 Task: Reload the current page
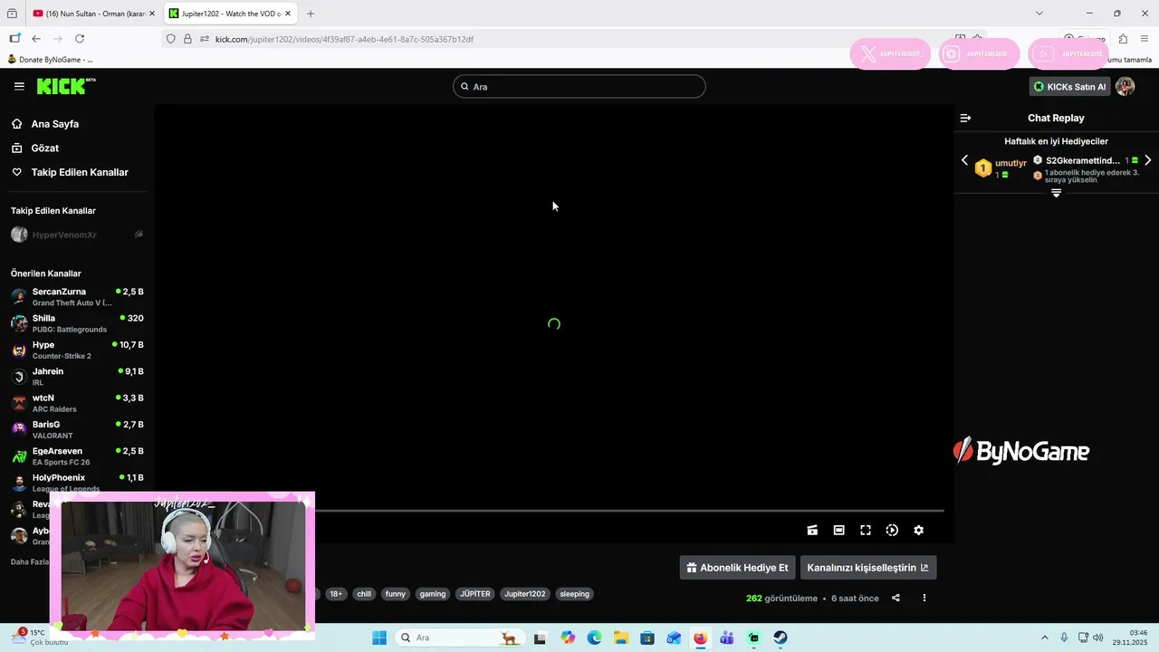[80, 39]
